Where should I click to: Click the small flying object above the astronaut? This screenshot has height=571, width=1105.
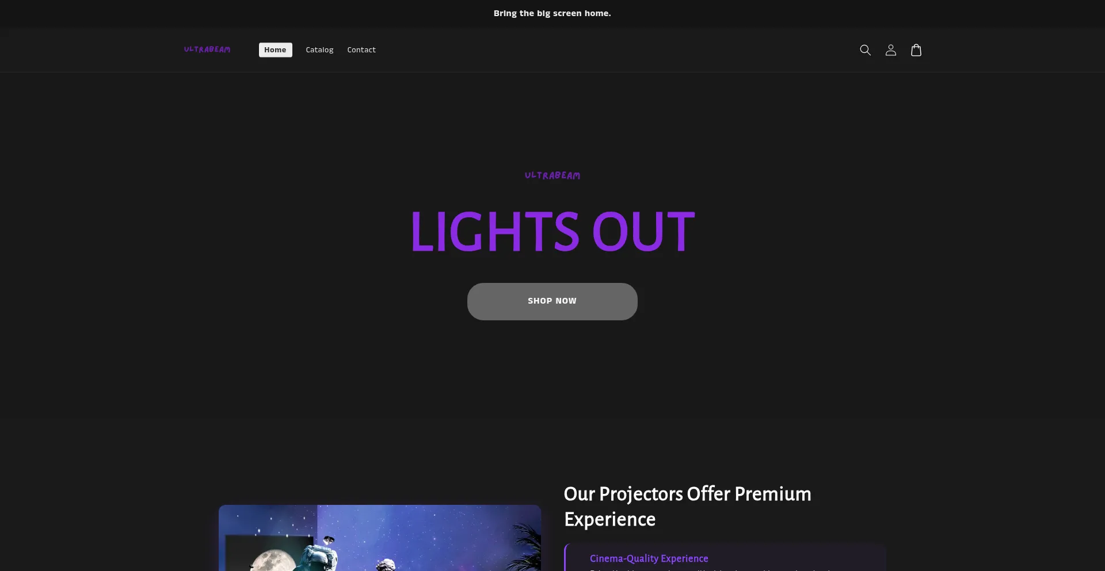[329, 539]
